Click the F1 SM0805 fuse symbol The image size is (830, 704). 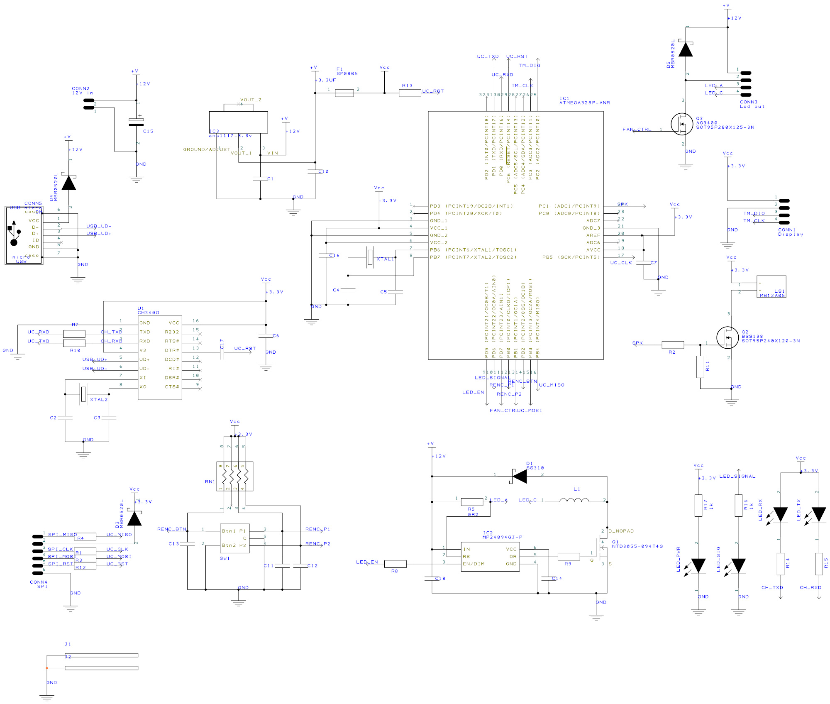(x=344, y=93)
